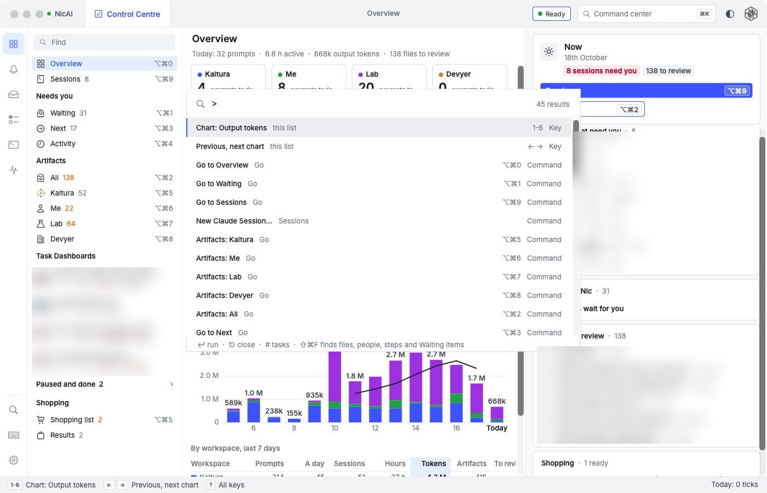Open Results under Shopping
The width and height of the screenshot is (767, 493).
pos(105,435)
